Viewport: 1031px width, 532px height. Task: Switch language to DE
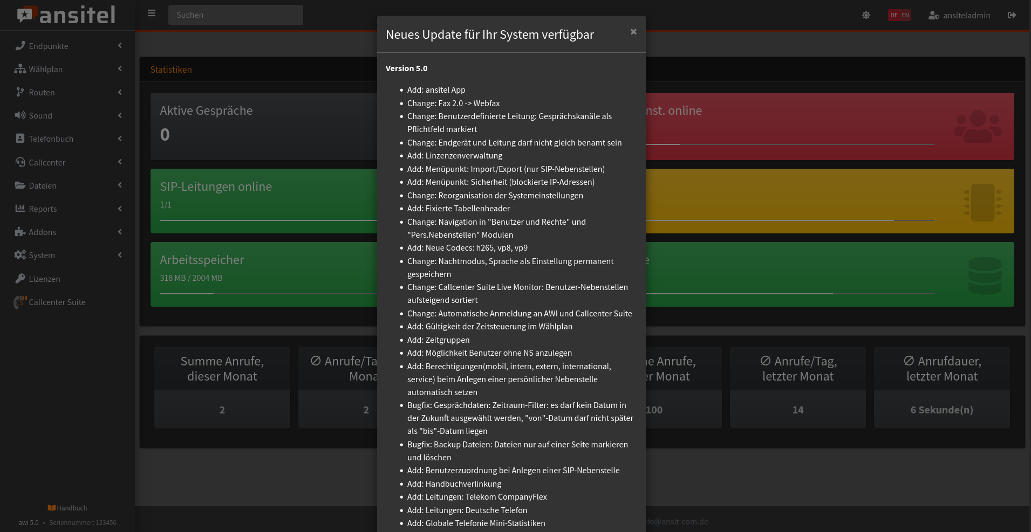point(894,15)
